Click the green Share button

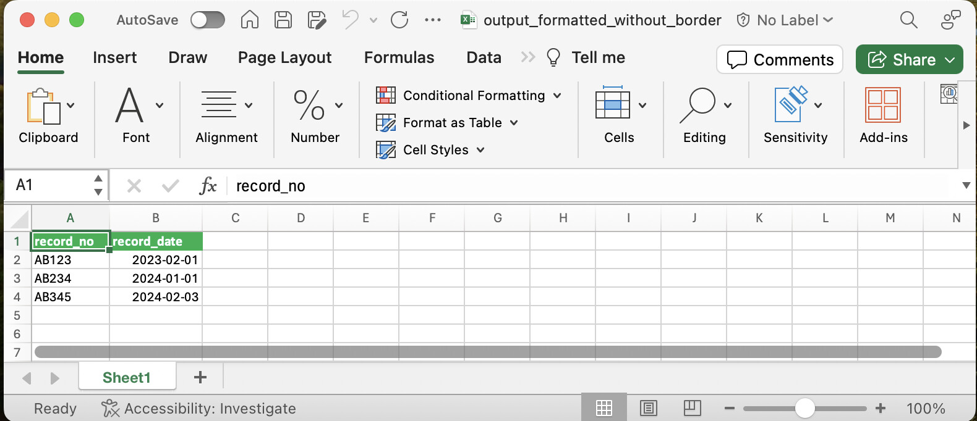[910, 59]
